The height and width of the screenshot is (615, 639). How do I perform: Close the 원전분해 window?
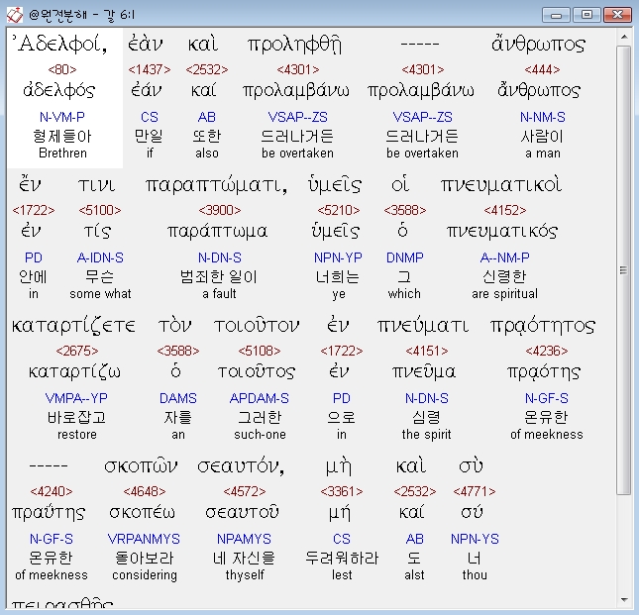(x=617, y=15)
